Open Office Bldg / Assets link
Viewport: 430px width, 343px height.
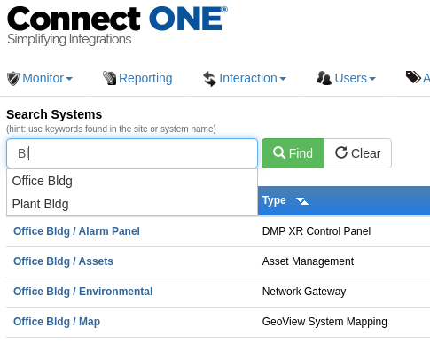(63, 261)
